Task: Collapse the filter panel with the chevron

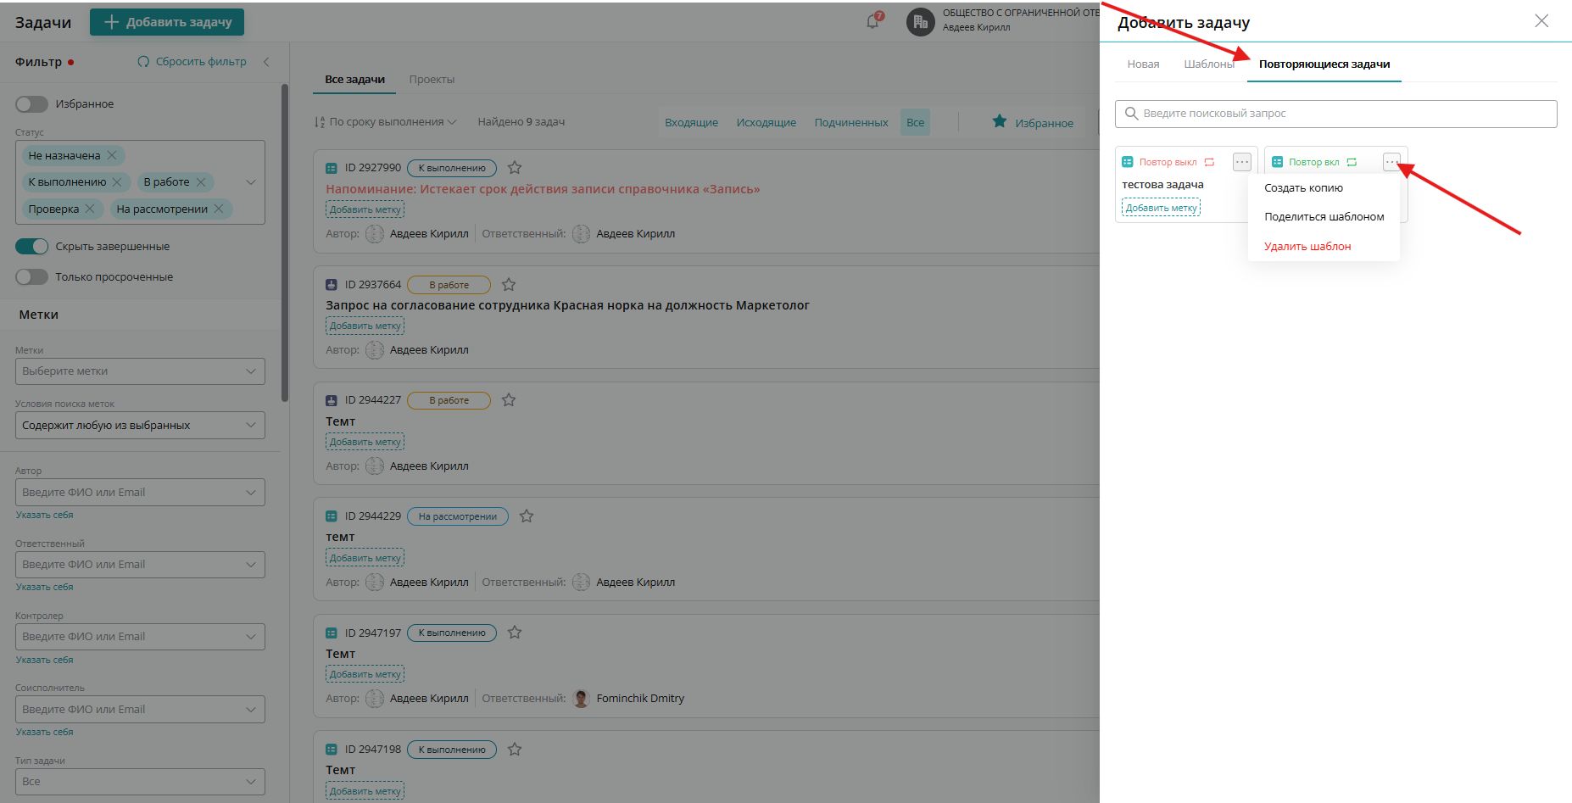Action: [x=266, y=62]
